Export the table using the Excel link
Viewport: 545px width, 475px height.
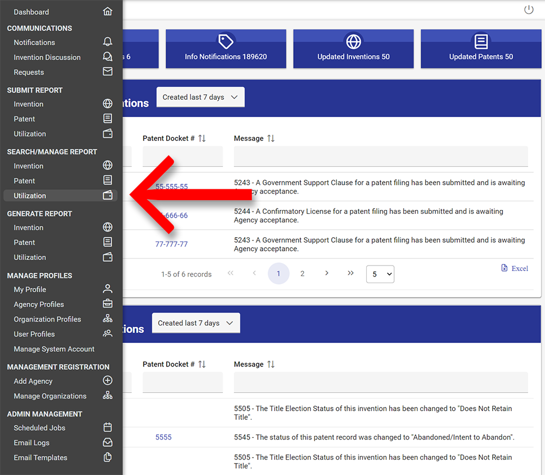tap(514, 268)
